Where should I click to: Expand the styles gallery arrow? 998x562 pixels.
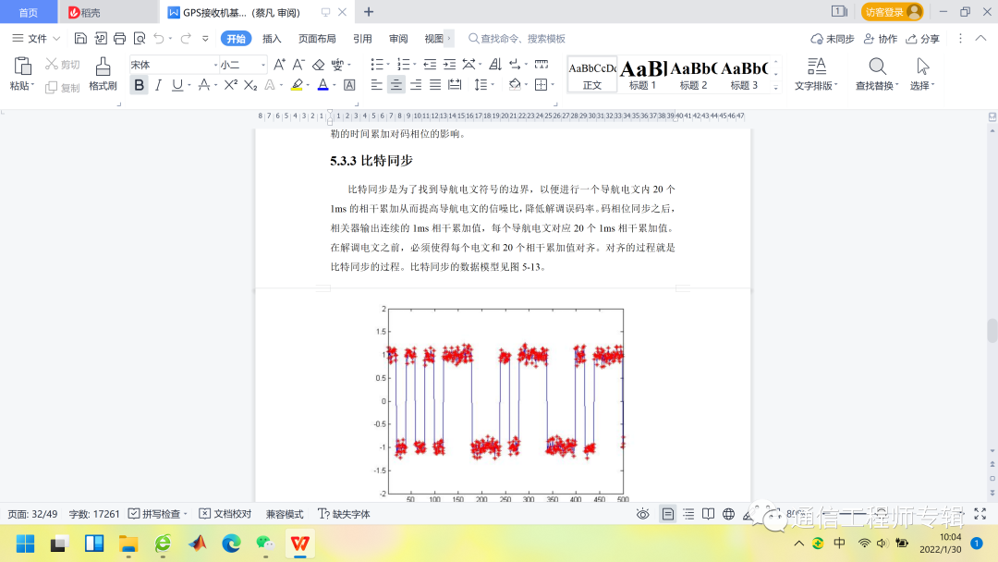click(776, 87)
